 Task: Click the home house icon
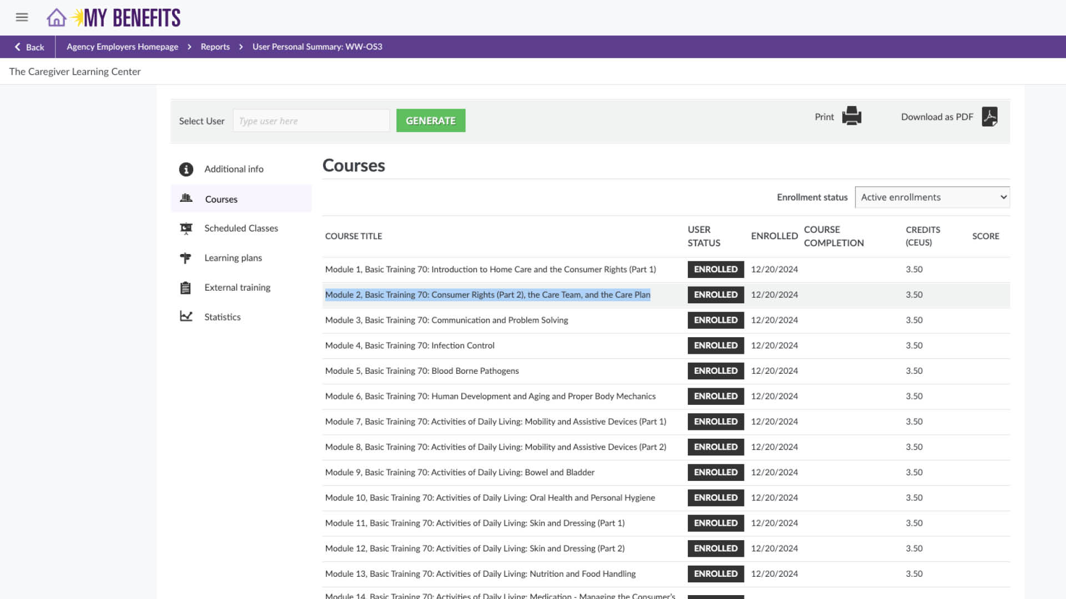(56, 18)
